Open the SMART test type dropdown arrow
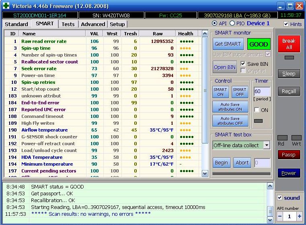The image size is (306, 225). (x=267, y=145)
